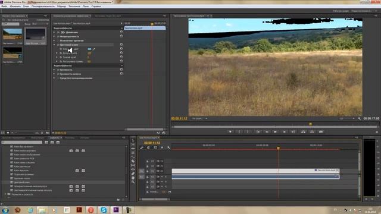This screenshot has height=214, width=381.
Task: Select the Pen tool
Action: pos(133,174)
